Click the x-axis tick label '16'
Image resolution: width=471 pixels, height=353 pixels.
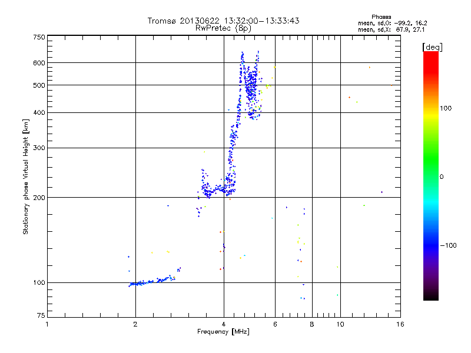(x=400, y=324)
